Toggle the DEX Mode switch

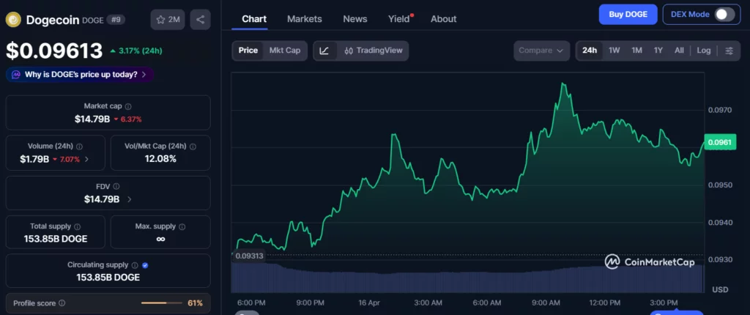tap(724, 15)
